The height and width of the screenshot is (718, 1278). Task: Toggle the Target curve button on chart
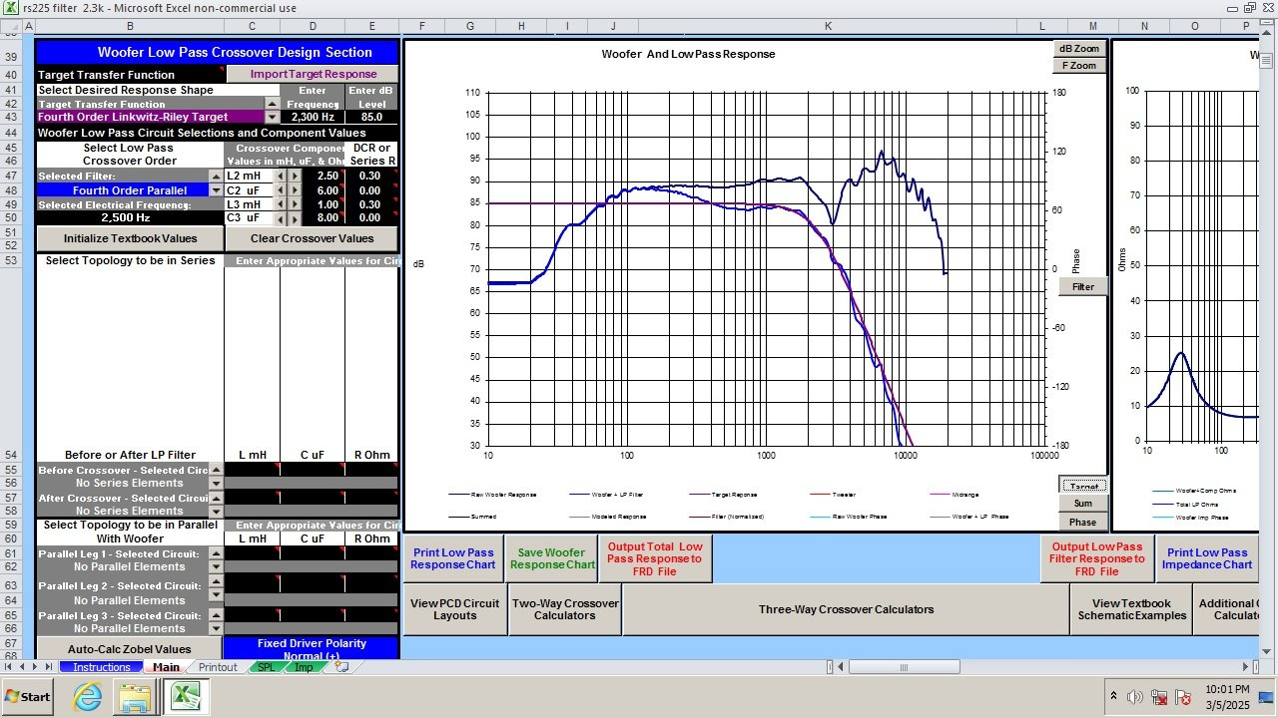click(1083, 486)
